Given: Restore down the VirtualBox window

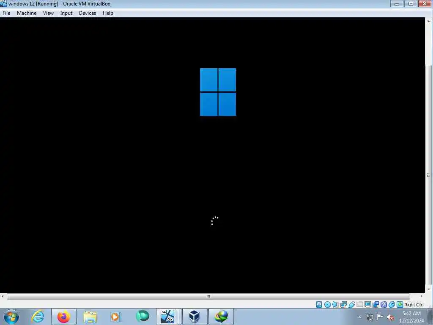Looking at the screenshot, I should click(x=411, y=3).
